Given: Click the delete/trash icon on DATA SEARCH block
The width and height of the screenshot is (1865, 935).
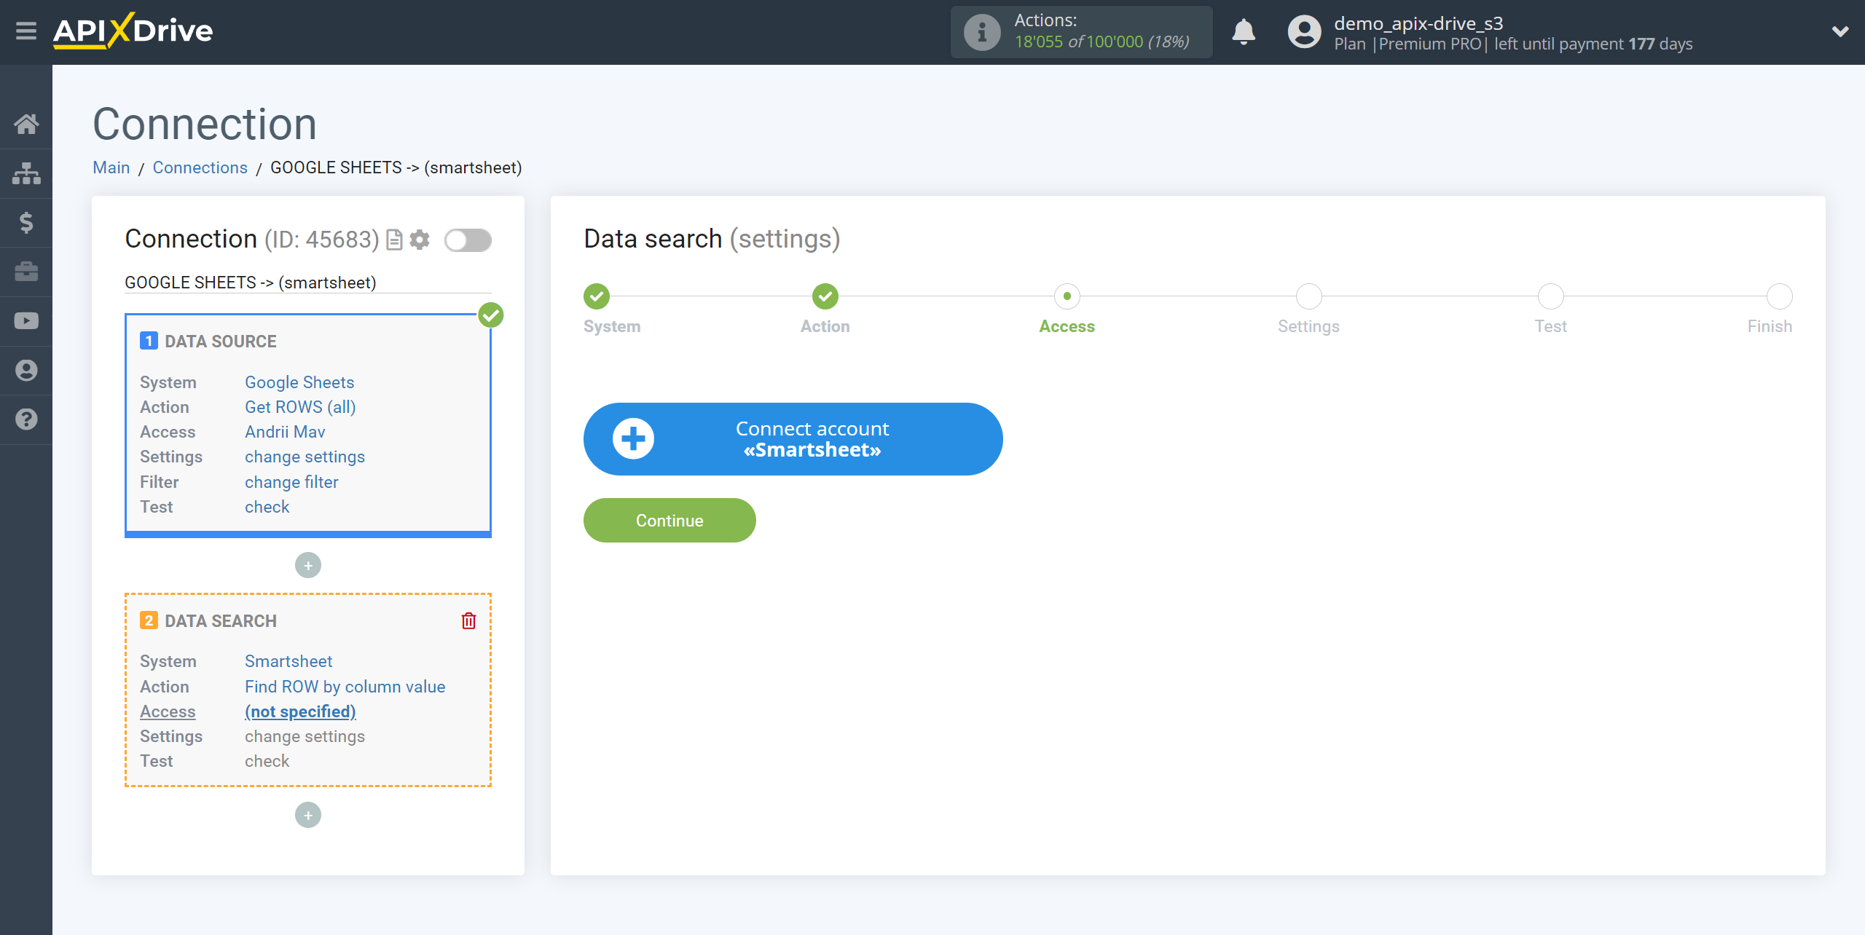Looking at the screenshot, I should (x=470, y=620).
